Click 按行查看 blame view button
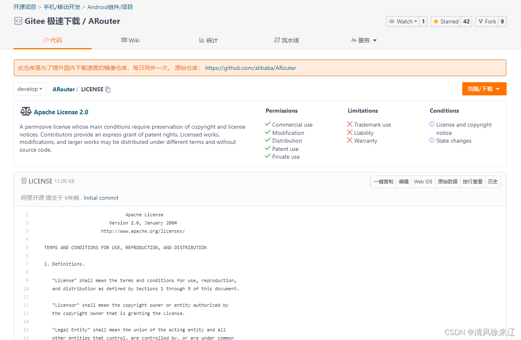This screenshot has height=340, width=521. click(473, 181)
